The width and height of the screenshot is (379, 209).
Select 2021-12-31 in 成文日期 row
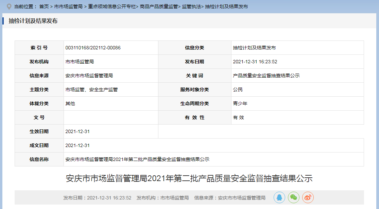[x=77, y=145]
